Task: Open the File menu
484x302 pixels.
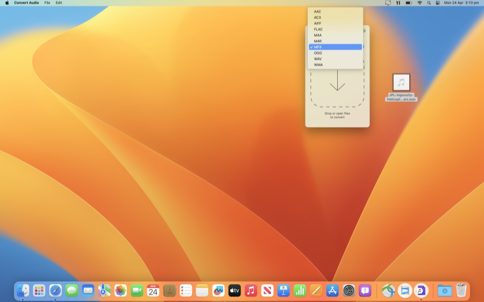Action: pos(47,3)
